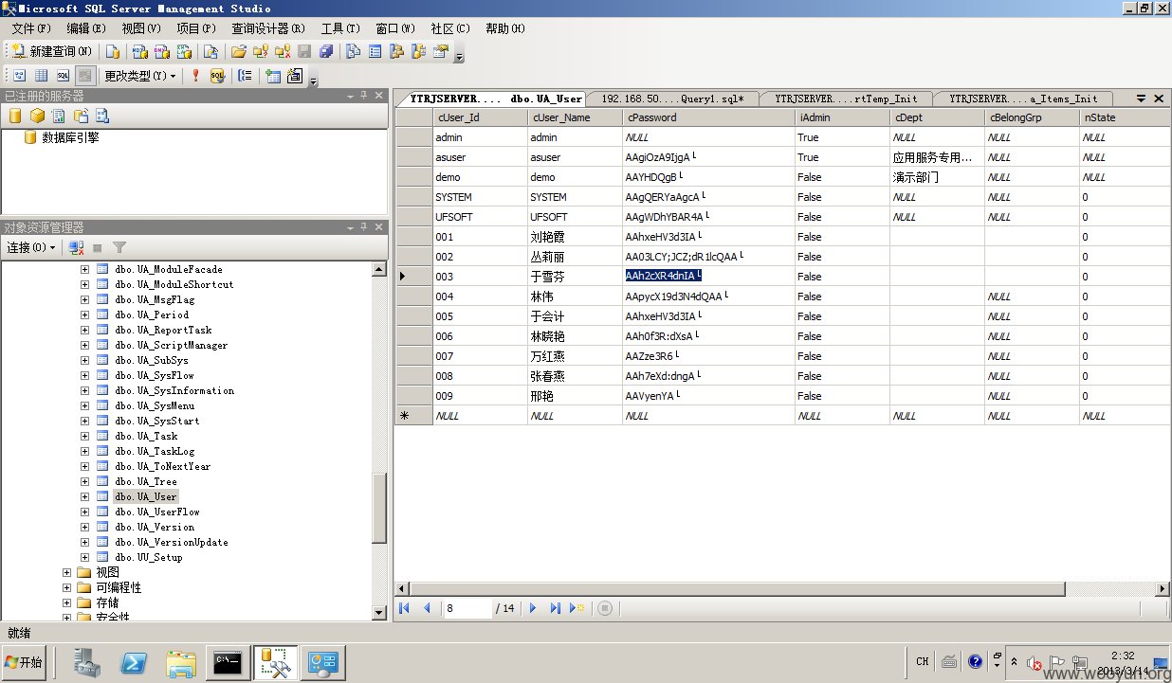Click the Save All icon

pos(326,51)
